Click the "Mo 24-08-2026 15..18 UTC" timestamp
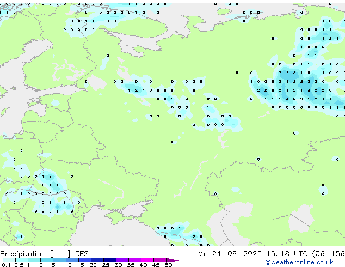 (253, 254)
